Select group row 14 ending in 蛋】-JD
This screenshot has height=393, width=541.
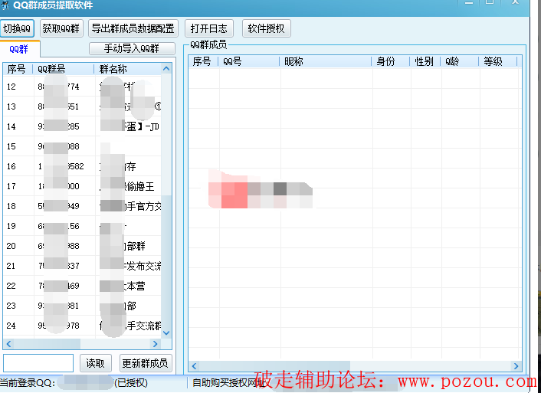[x=83, y=126]
